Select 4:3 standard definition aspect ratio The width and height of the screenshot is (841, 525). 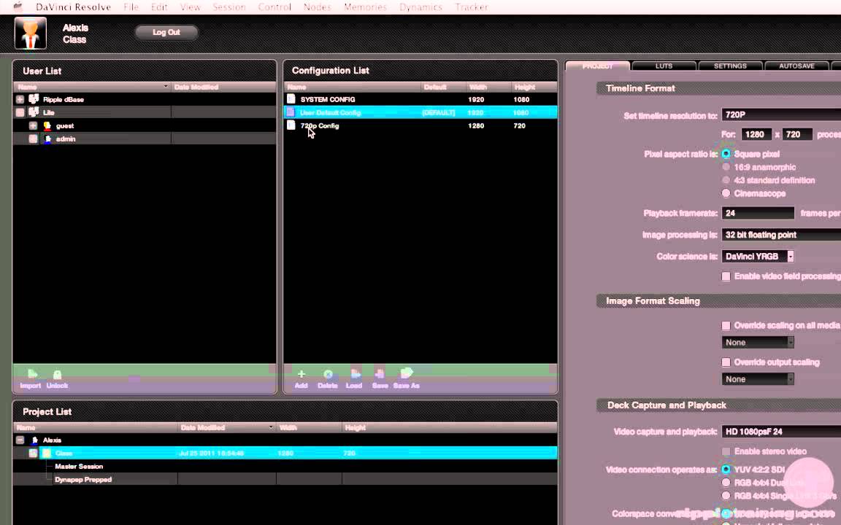click(x=726, y=180)
